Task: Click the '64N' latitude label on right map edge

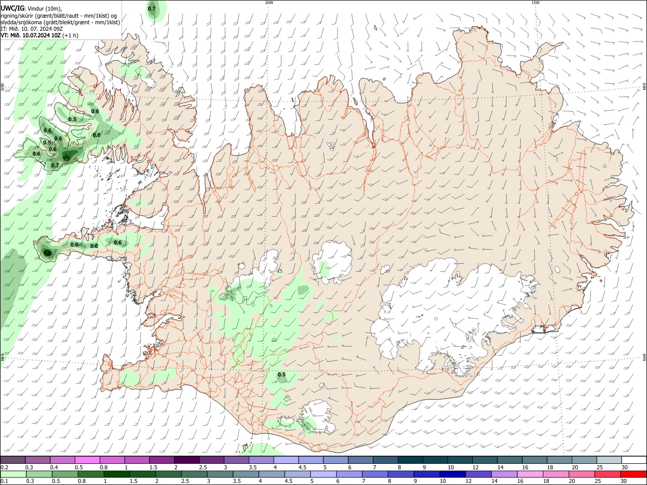Action: (x=644, y=357)
